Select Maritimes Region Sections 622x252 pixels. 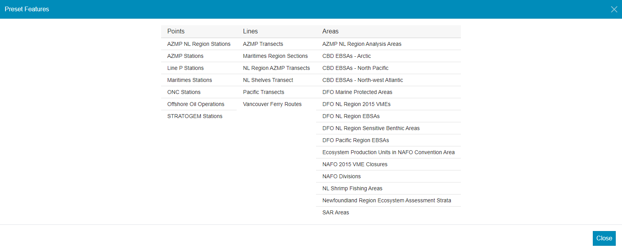pyautogui.click(x=276, y=56)
